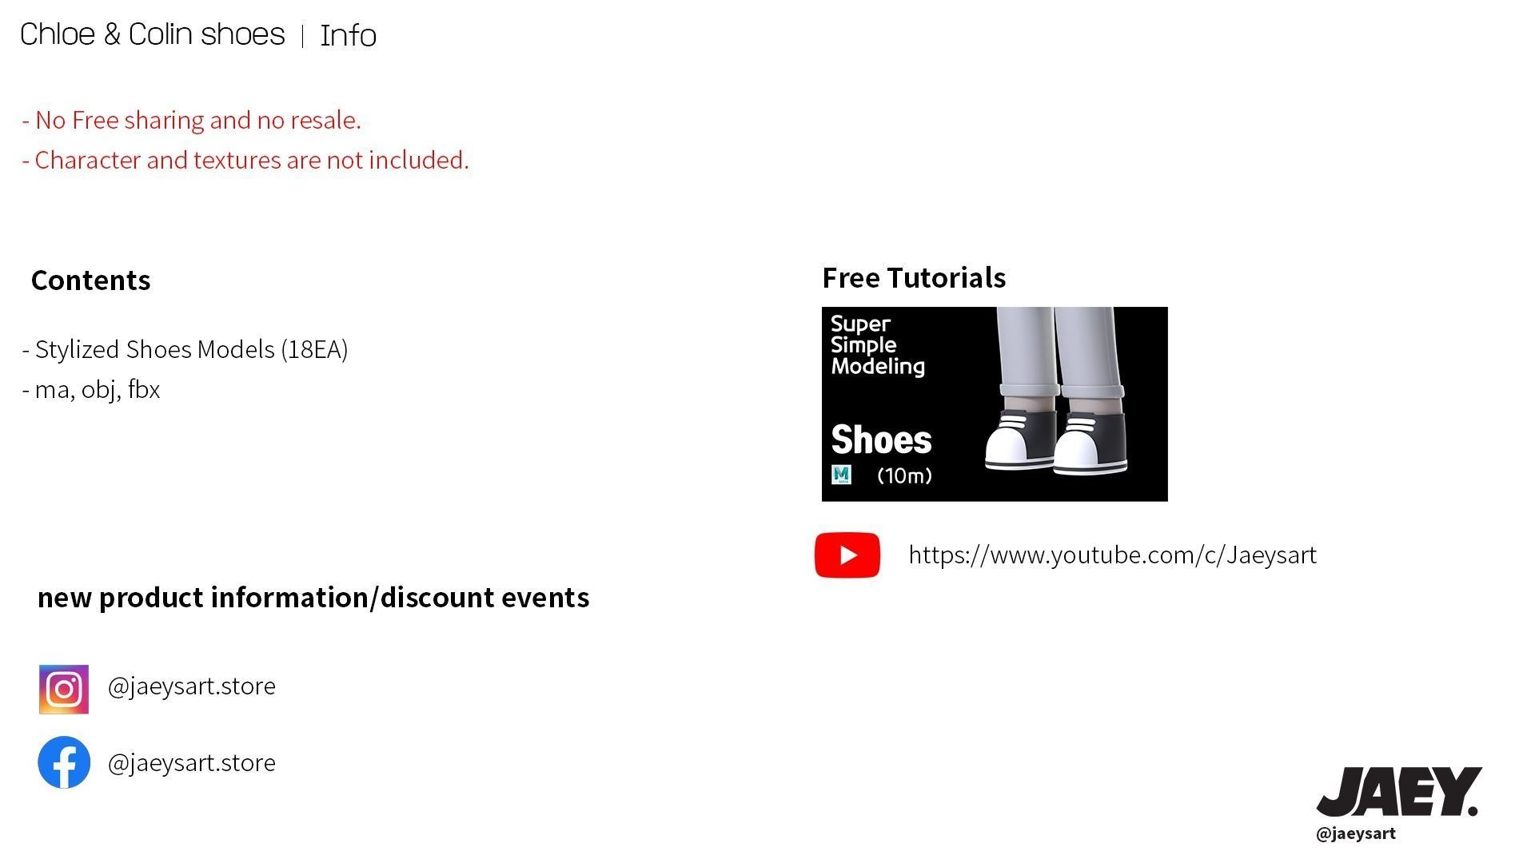The height and width of the screenshot is (863, 1535).
Task: Click the Contents heading
Action: [90, 280]
